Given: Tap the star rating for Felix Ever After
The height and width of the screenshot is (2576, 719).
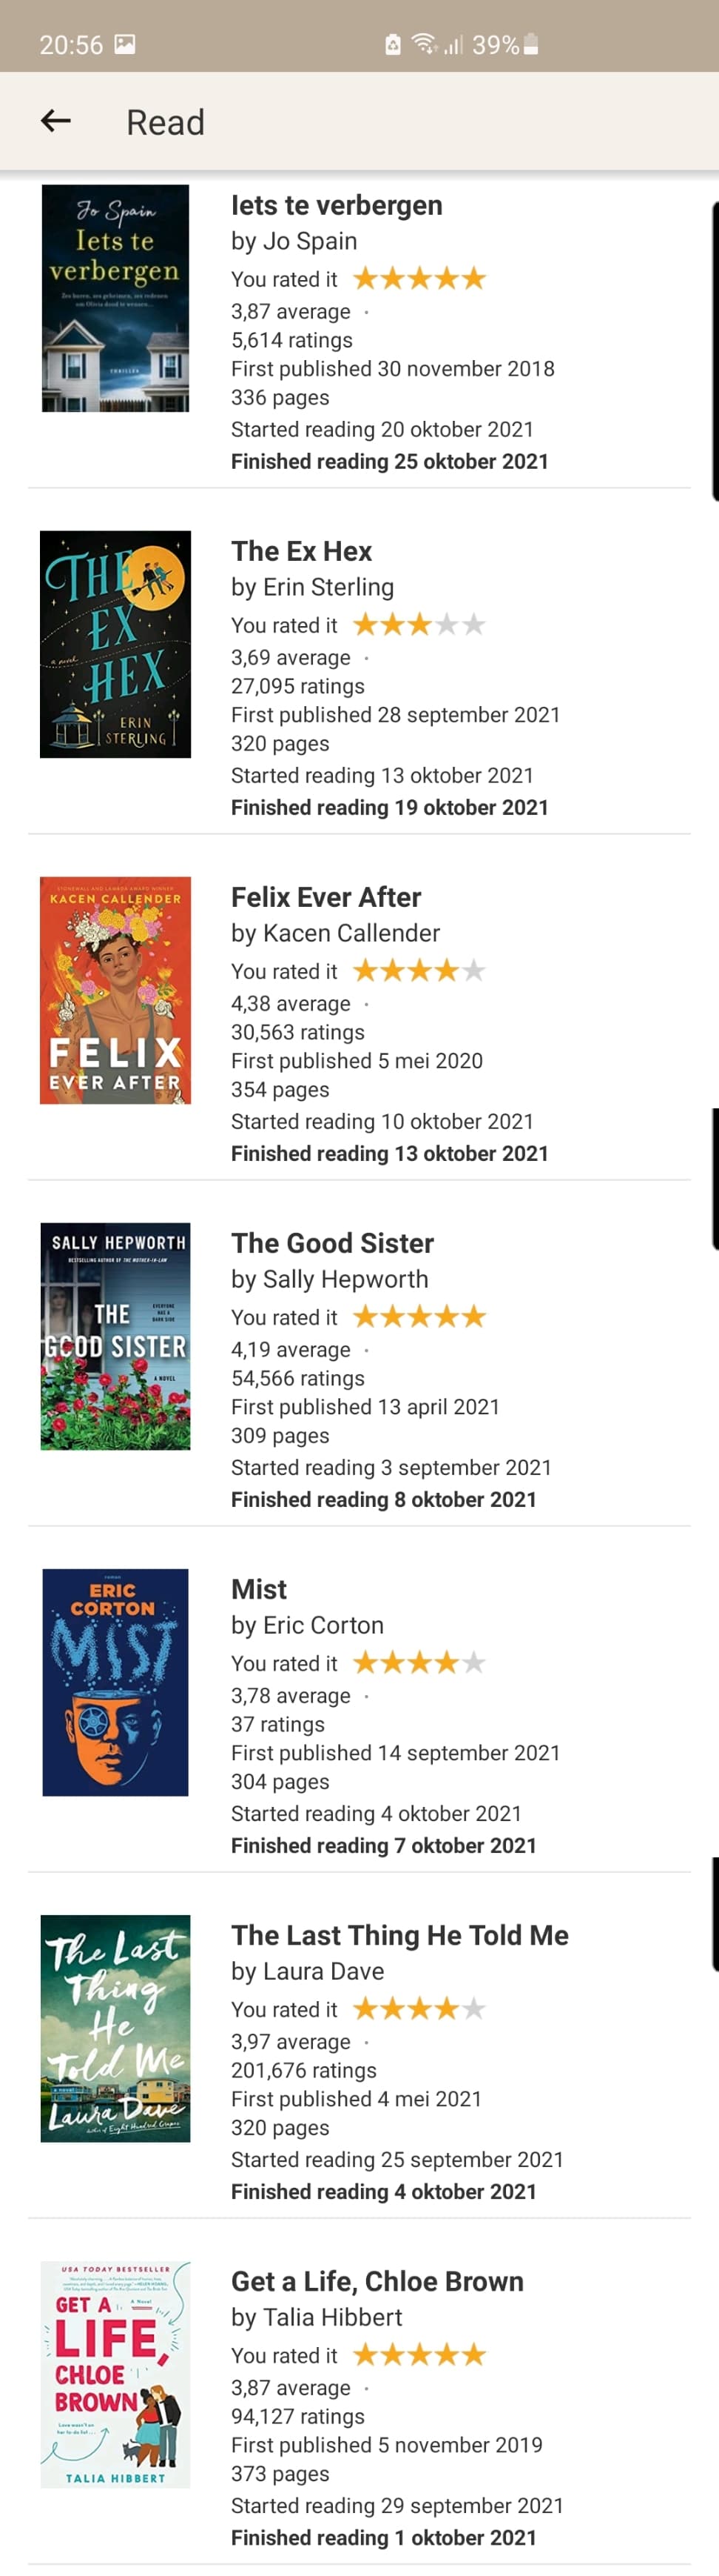Looking at the screenshot, I should click(x=419, y=971).
